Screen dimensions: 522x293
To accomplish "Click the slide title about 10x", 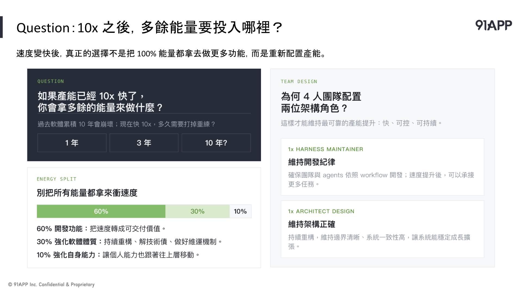I will point(150,28).
